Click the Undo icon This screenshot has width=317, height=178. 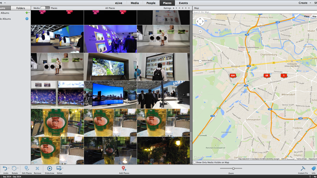tap(5, 168)
